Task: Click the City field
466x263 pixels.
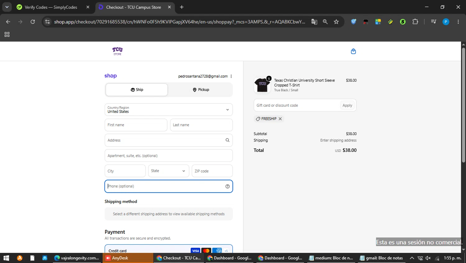Action: click(125, 171)
